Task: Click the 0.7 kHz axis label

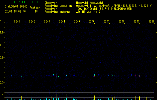Action: 2,82
